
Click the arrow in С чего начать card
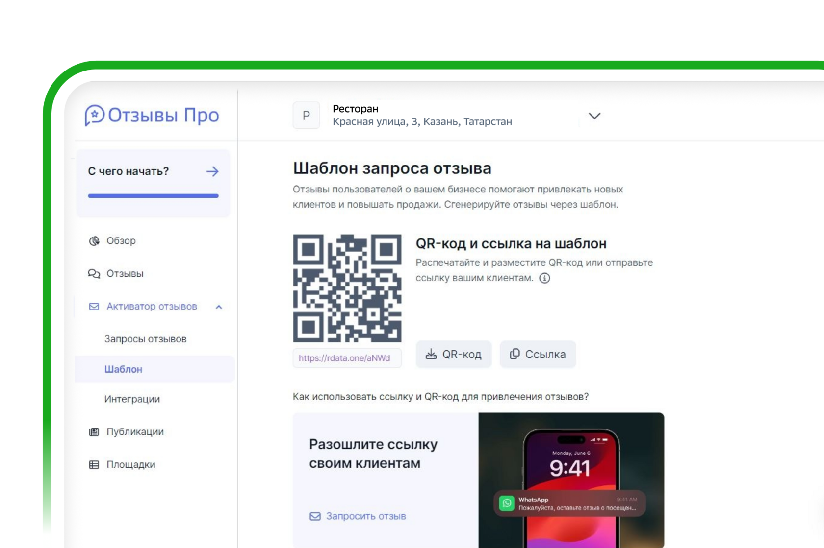tap(212, 171)
